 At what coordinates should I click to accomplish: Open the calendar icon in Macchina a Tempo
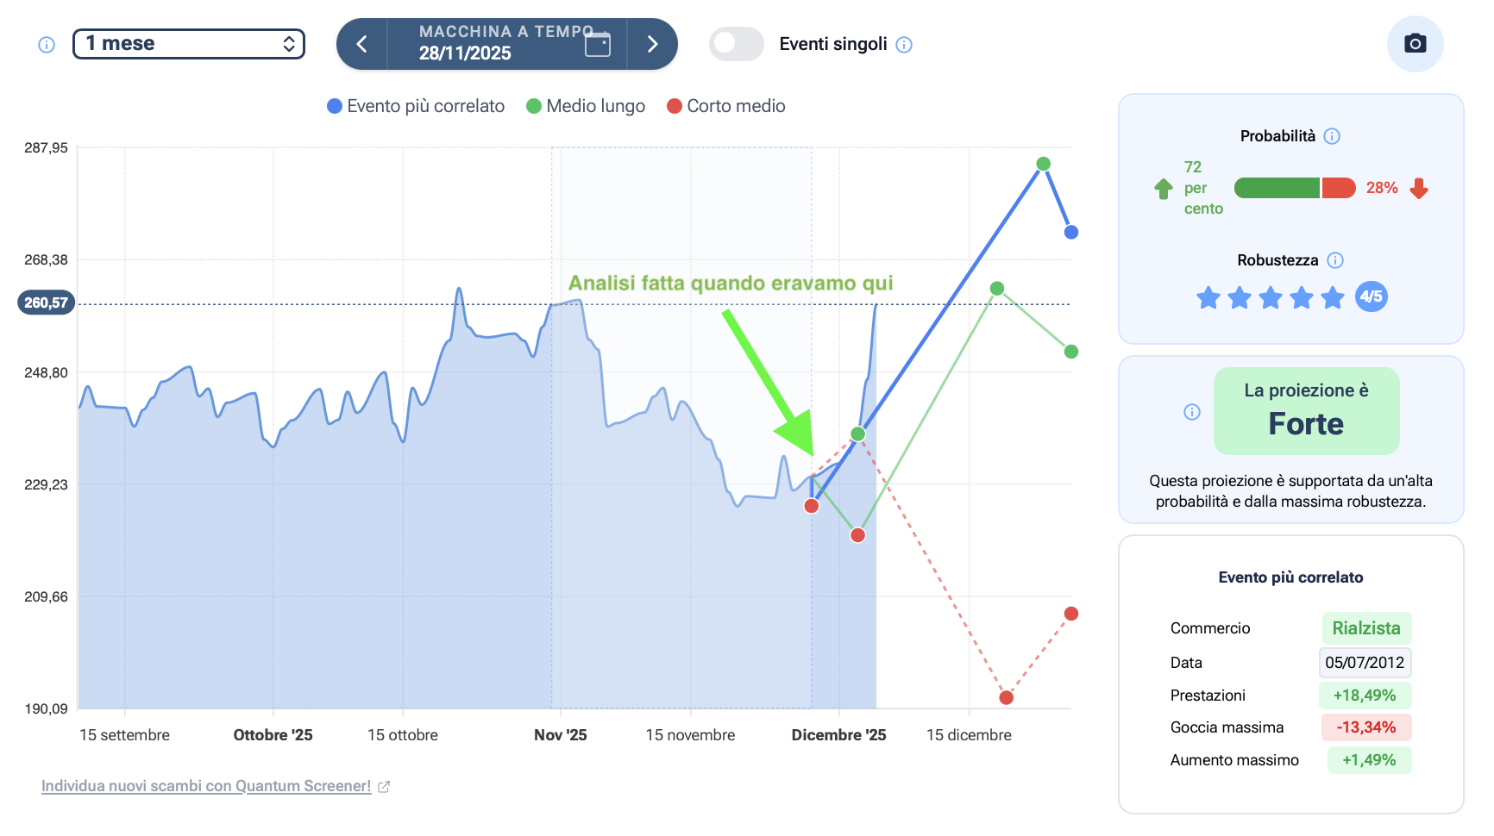coord(597,44)
